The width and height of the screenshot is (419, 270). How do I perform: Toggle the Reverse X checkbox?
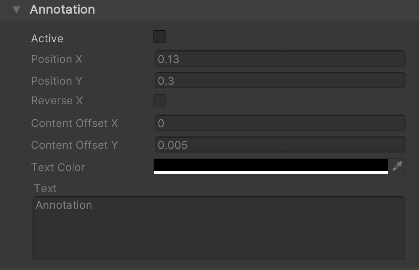[159, 101]
